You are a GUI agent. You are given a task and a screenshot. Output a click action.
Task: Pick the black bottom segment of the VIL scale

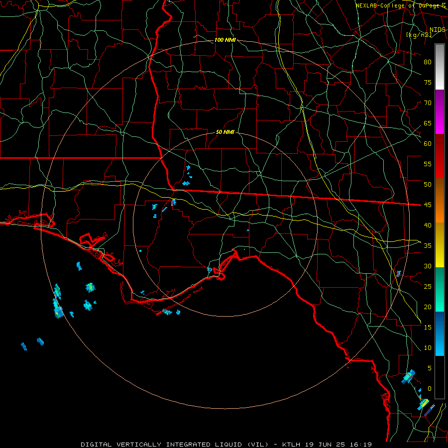pyautogui.click(x=440, y=377)
